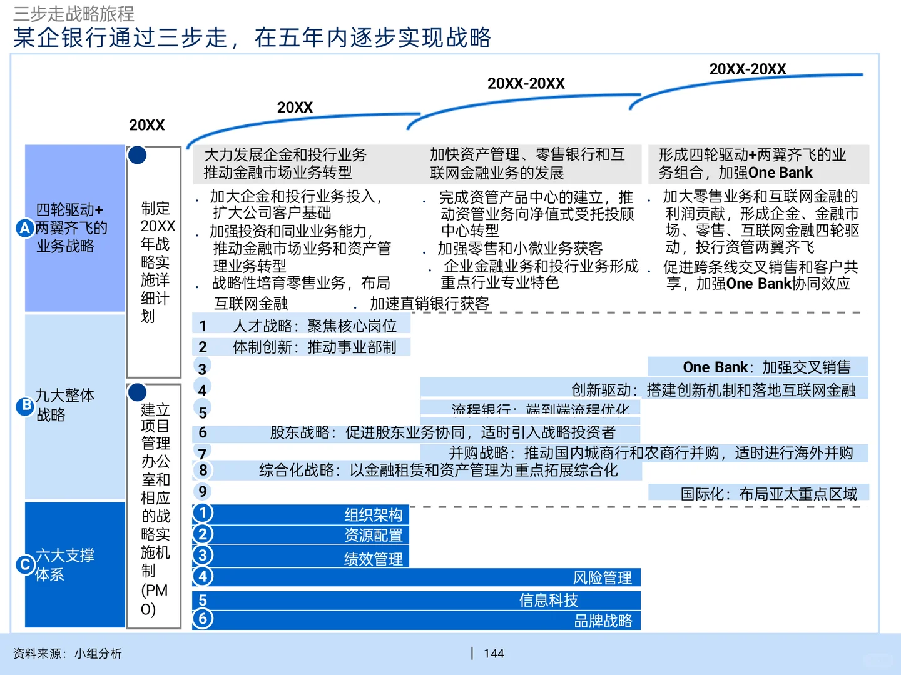The image size is (901, 675).
Task: Click the 组织架构 bar label
Action: tap(374, 515)
